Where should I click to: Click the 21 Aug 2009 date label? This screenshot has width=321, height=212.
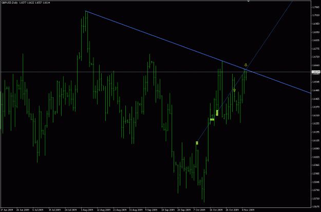point(120,210)
